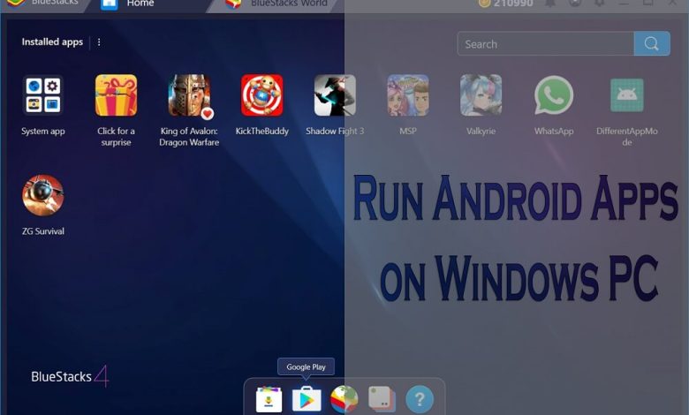Launch King of Avalon: Dragon Warfare
Image resolution: width=689 pixels, height=415 pixels.
(189, 95)
